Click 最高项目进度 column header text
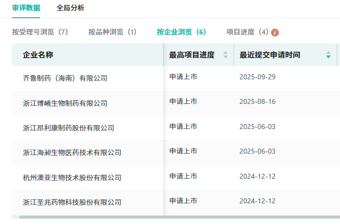 (x=192, y=55)
